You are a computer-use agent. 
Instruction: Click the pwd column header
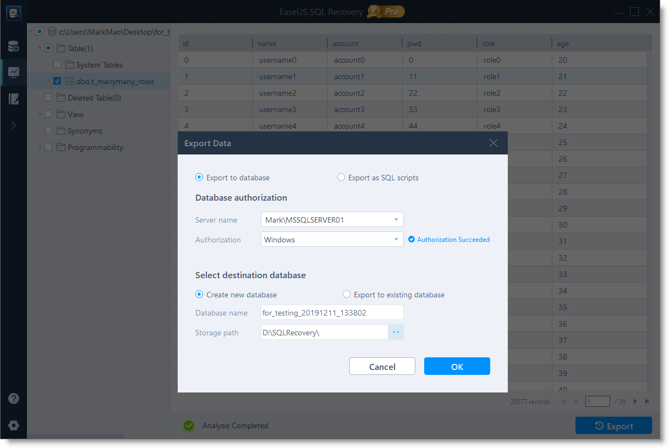[x=439, y=43]
